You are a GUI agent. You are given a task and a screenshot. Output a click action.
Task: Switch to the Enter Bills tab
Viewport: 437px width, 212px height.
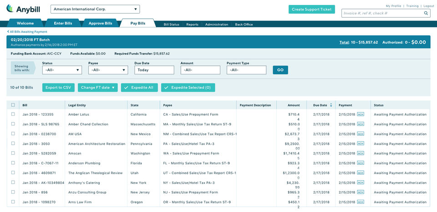tap(63, 23)
